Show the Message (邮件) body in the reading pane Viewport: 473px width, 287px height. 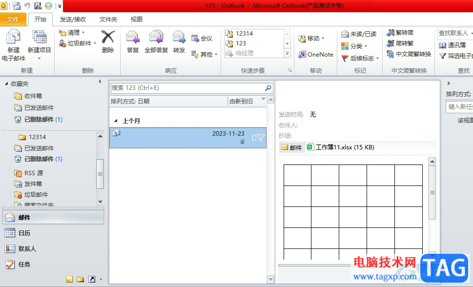click(x=291, y=147)
